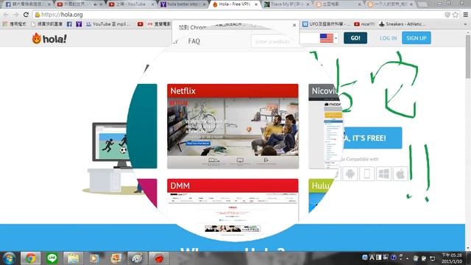
Task: Open the file explorer taskbar icon
Action: coord(73,258)
